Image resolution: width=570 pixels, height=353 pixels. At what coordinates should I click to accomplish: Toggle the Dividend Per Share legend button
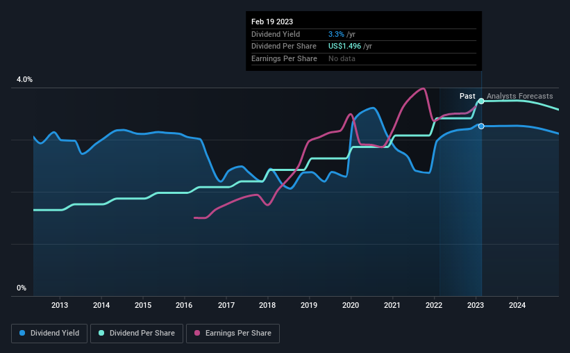pyautogui.click(x=137, y=334)
